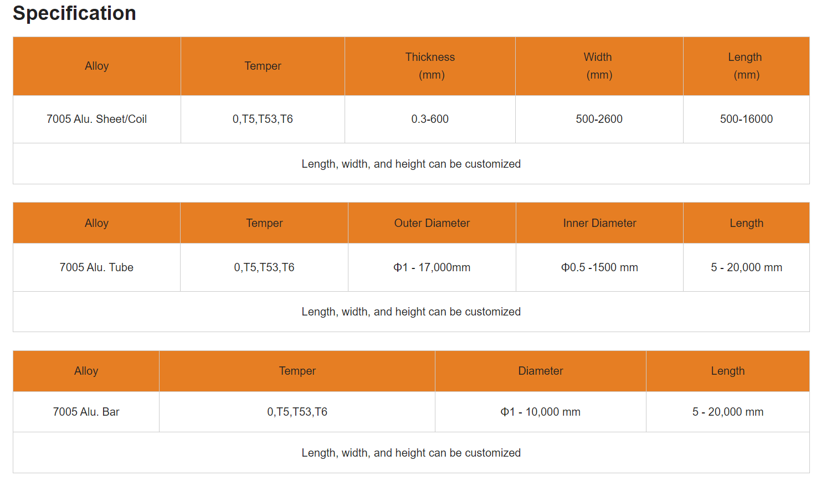
Task: Click the Temper header in the tube table
Action: point(264,223)
